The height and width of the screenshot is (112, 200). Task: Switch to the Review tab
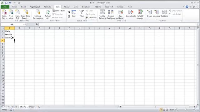[x=67, y=7]
